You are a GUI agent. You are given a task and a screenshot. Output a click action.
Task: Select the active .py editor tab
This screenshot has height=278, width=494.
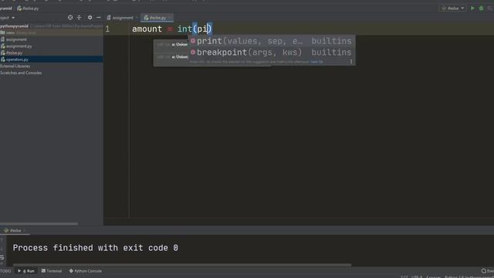click(x=157, y=18)
